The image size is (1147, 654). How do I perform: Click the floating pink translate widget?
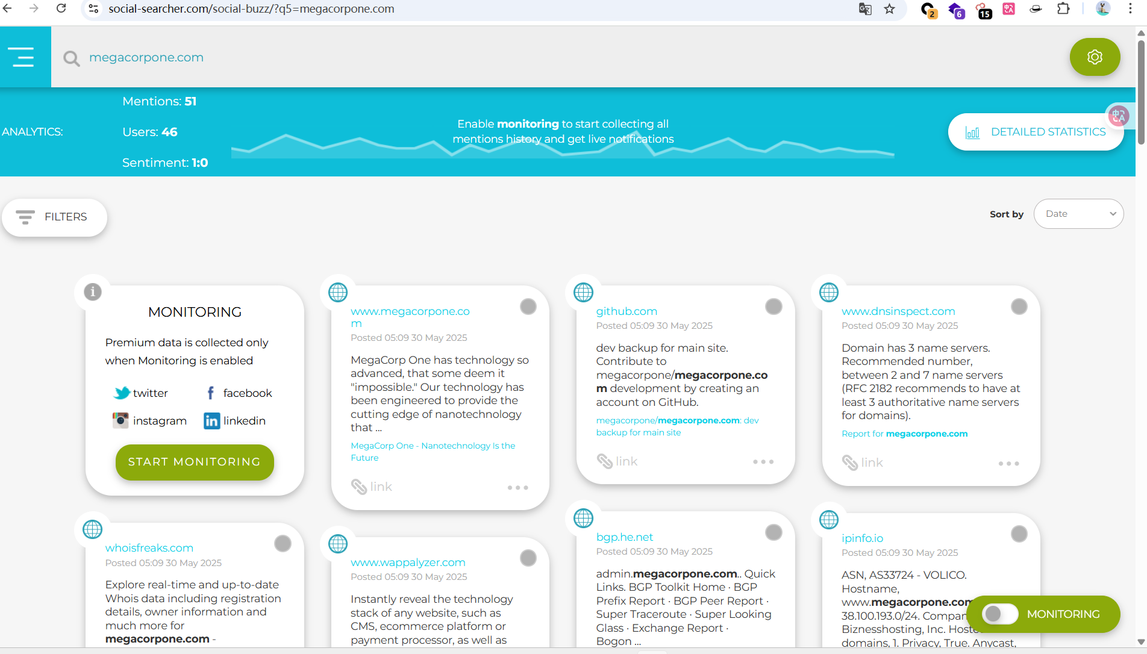point(1119,116)
